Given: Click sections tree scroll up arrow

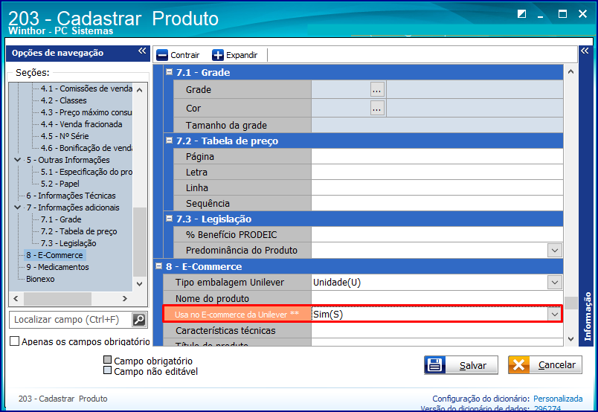Looking at the screenshot, I should [140, 90].
